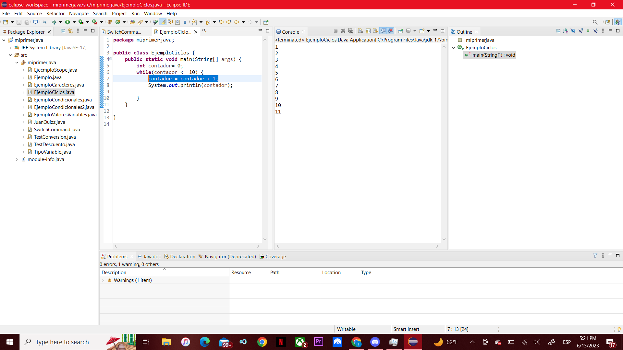
Task: Expand the src folder in Package Explorer
Action: [10, 55]
